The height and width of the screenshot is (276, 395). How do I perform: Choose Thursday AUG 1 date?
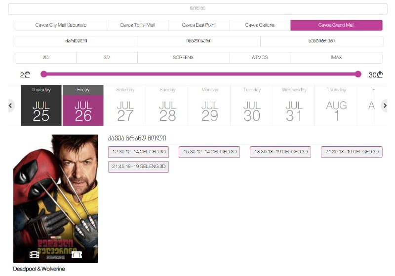(x=336, y=105)
